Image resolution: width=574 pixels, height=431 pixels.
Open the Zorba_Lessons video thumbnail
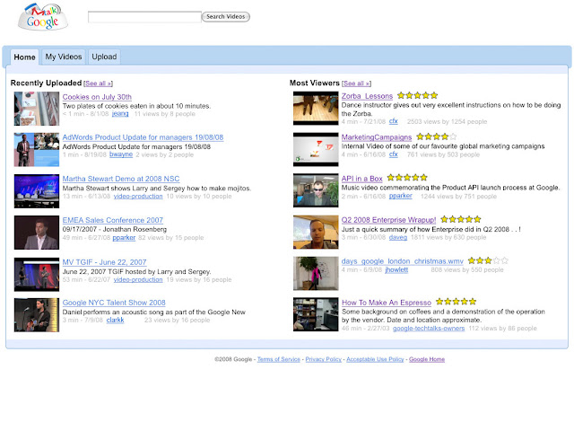pyautogui.click(x=314, y=108)
